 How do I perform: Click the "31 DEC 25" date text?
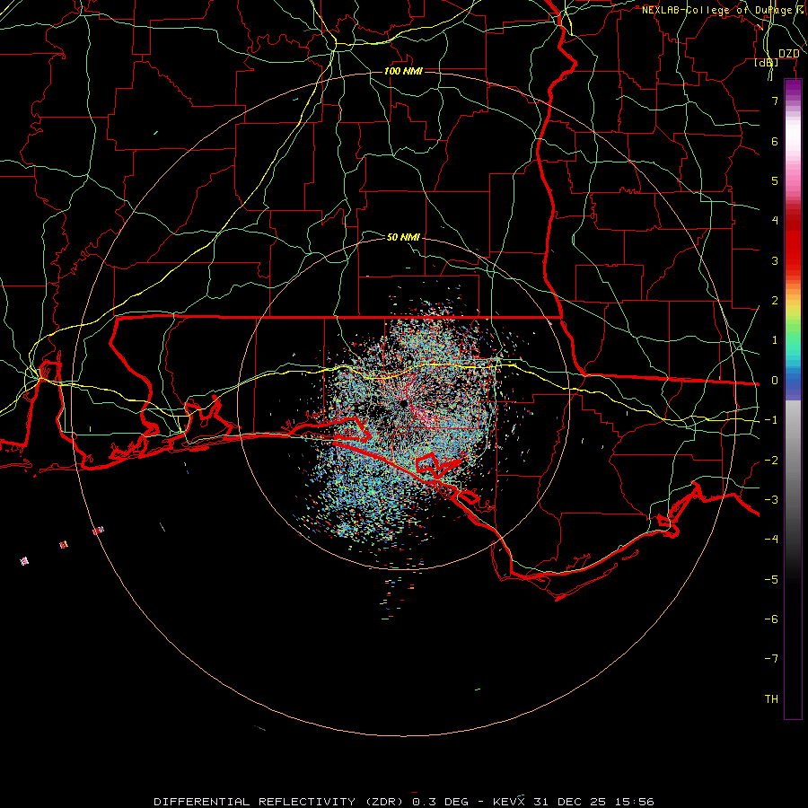[x=568, y=802]
